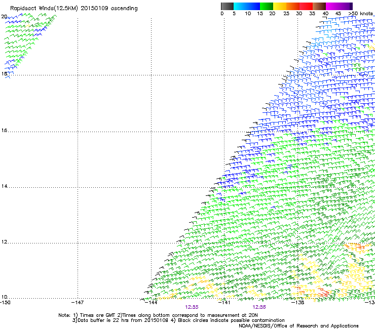
Task: Click the magenta 40-45 knots legend swatch
Action: [x=332, y=6]
